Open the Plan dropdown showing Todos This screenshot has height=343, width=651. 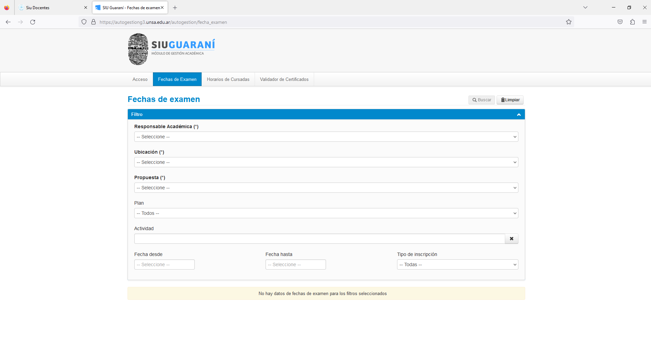pyautogui.click(x=326, y=213)
